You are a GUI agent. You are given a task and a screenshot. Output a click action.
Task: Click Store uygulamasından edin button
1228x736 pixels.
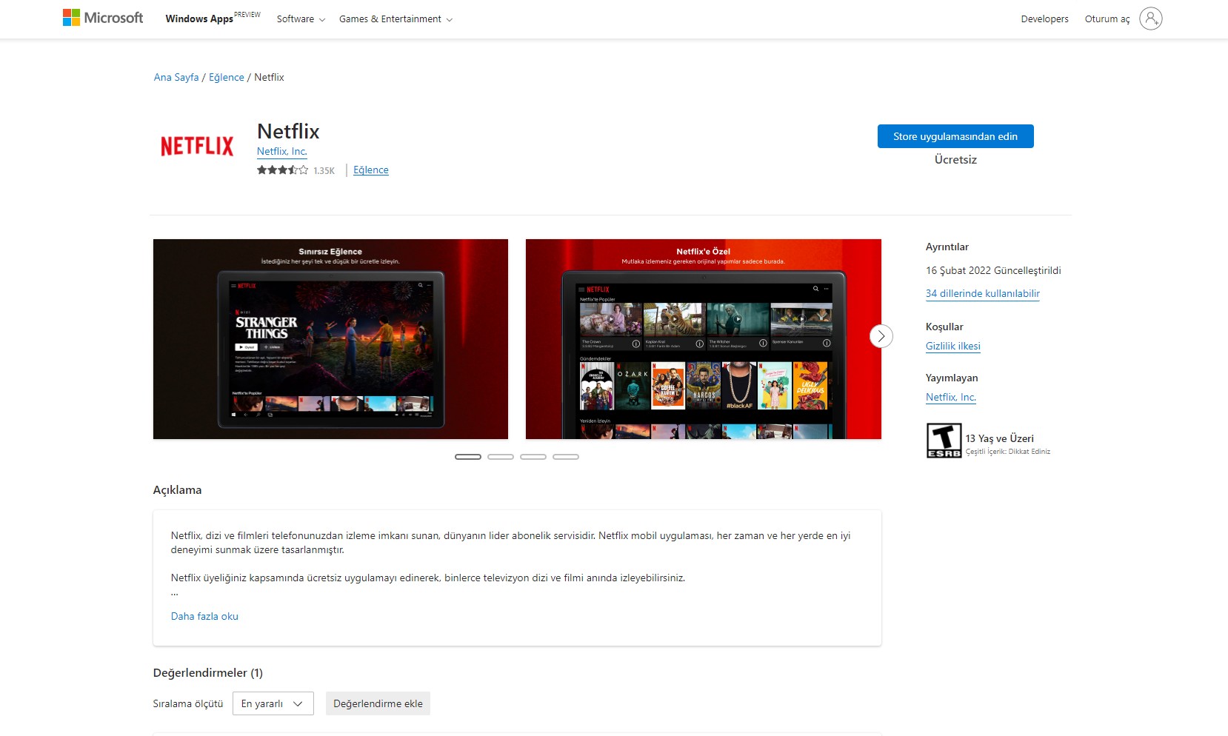(955, 136)
